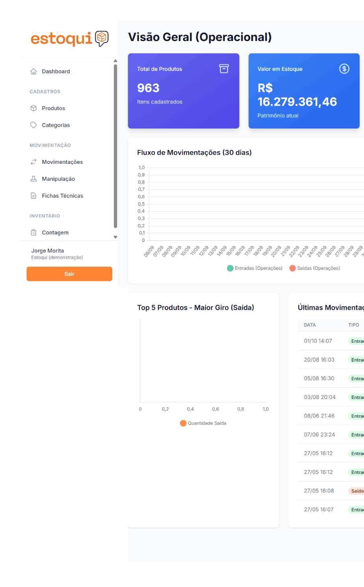The width and height of the screenshot is (364, 587).
Task: Click the Produtos cube icon
Action: (33, 108)
